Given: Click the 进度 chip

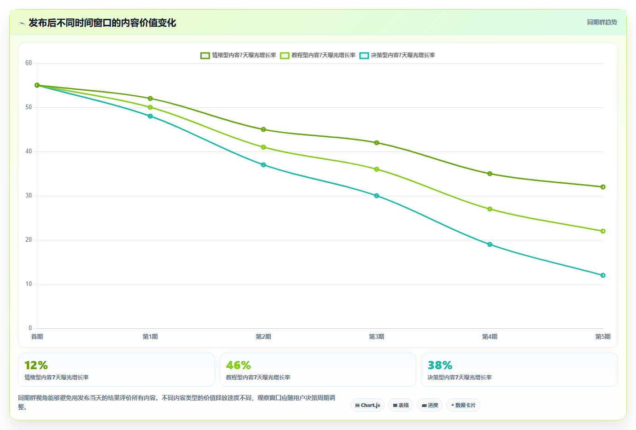Looking at the screenshot, I should (430, 405).
